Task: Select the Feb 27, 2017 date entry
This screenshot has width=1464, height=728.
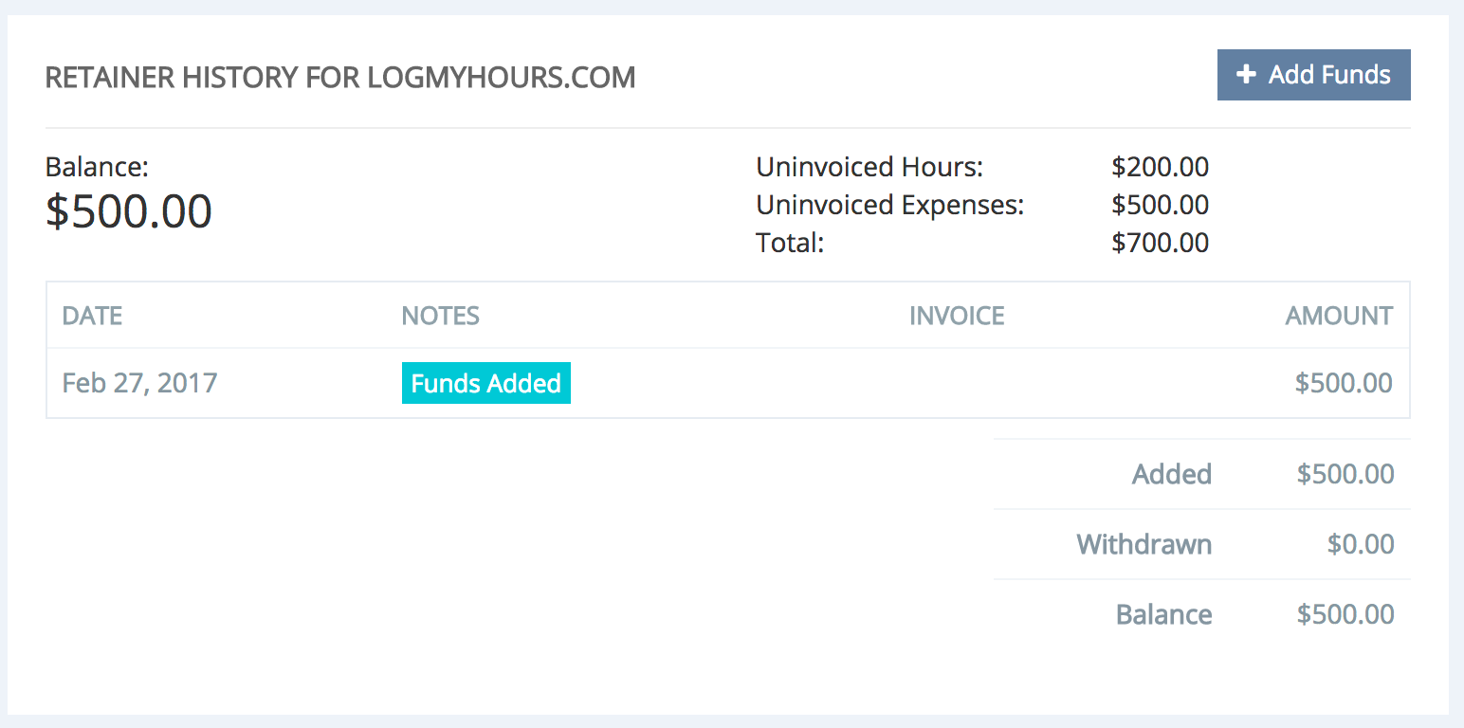Action: [x=139, y=383]
